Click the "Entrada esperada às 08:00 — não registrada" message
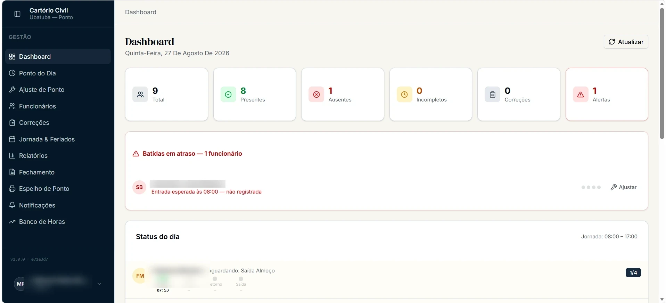Screen dimensions: 666x303 (206, 192)
